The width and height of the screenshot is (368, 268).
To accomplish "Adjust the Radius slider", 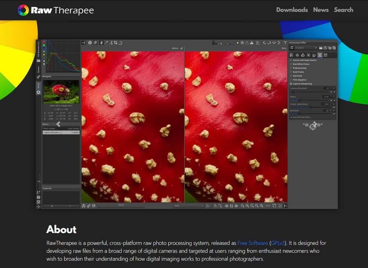I will pyautogui.click(x=300, y=100).
